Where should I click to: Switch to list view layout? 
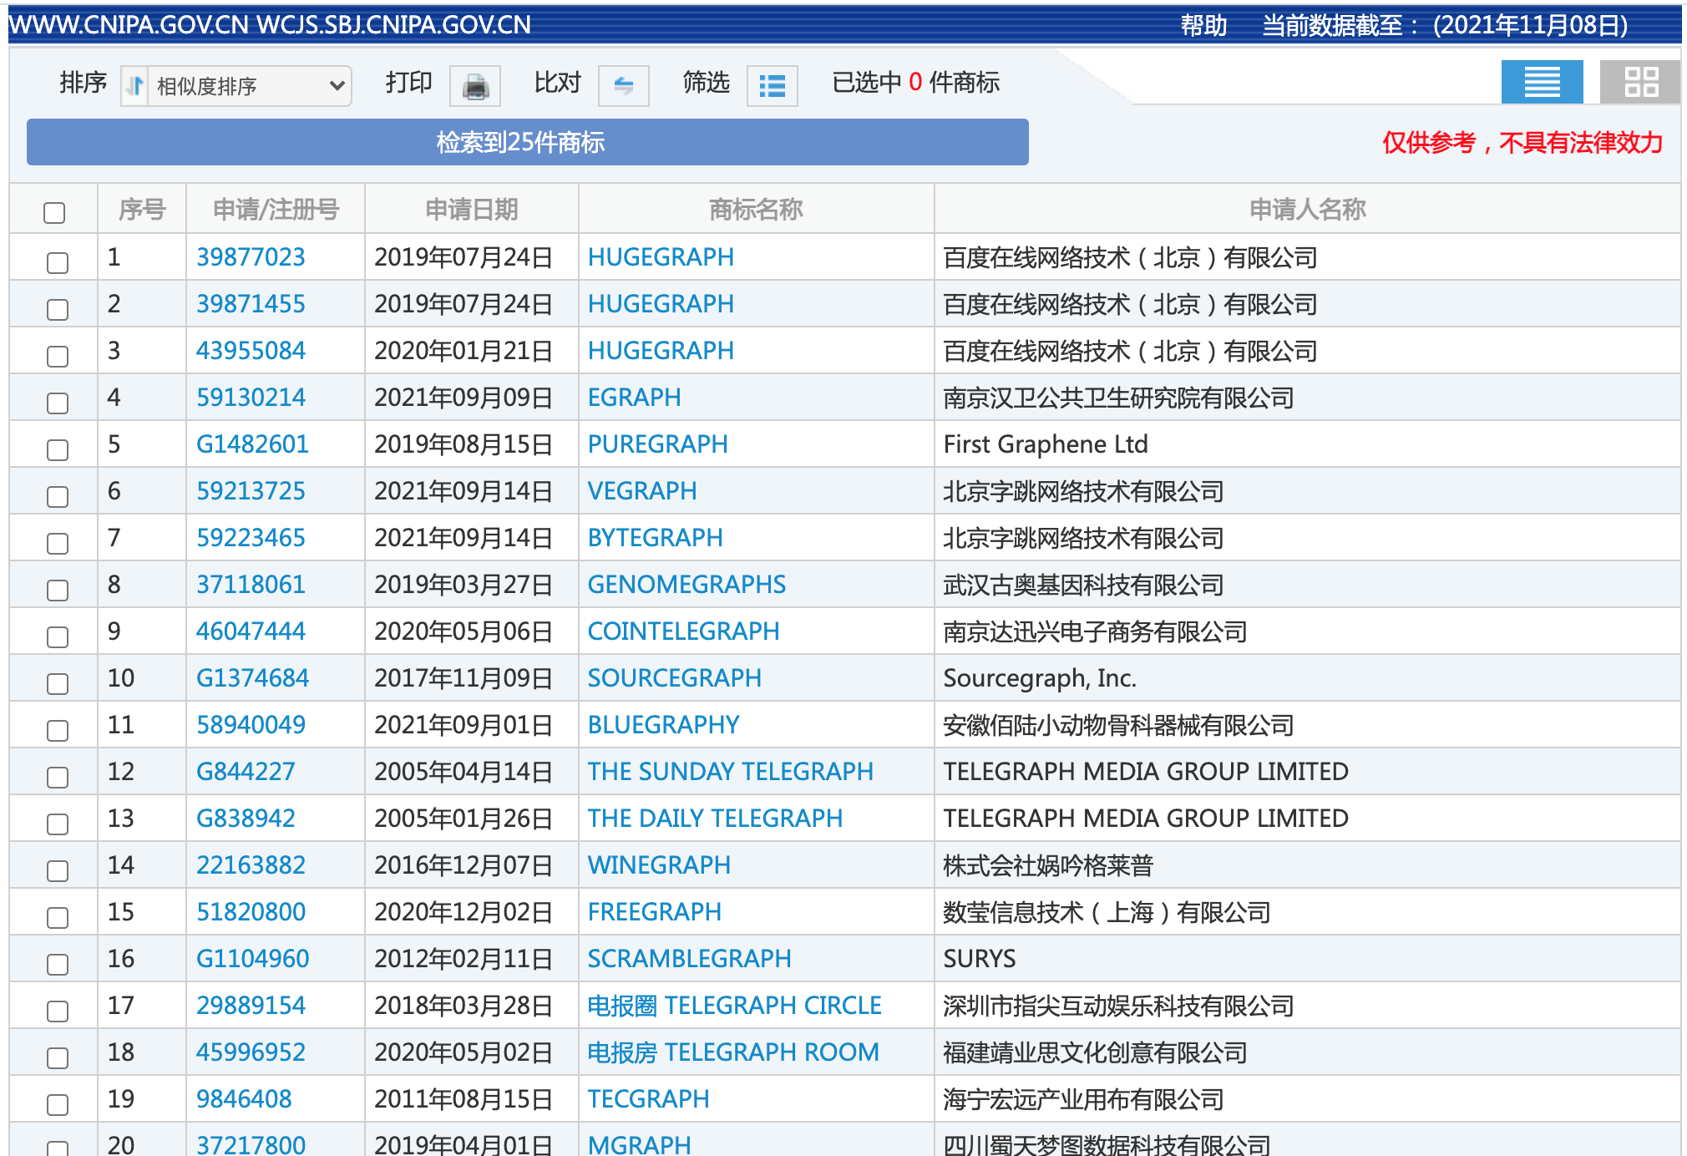(1541, 83)
